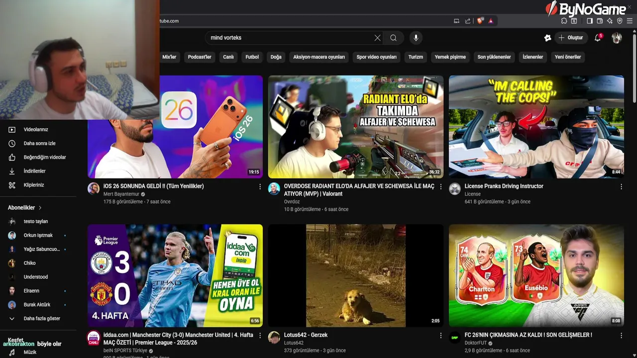Image resolution: width=637 pixels, height=358 pixels.
Task: Open options for the FC 26 video
Action: (x=621, y=336)
